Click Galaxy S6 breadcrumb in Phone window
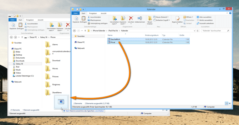 pos(44,37)
